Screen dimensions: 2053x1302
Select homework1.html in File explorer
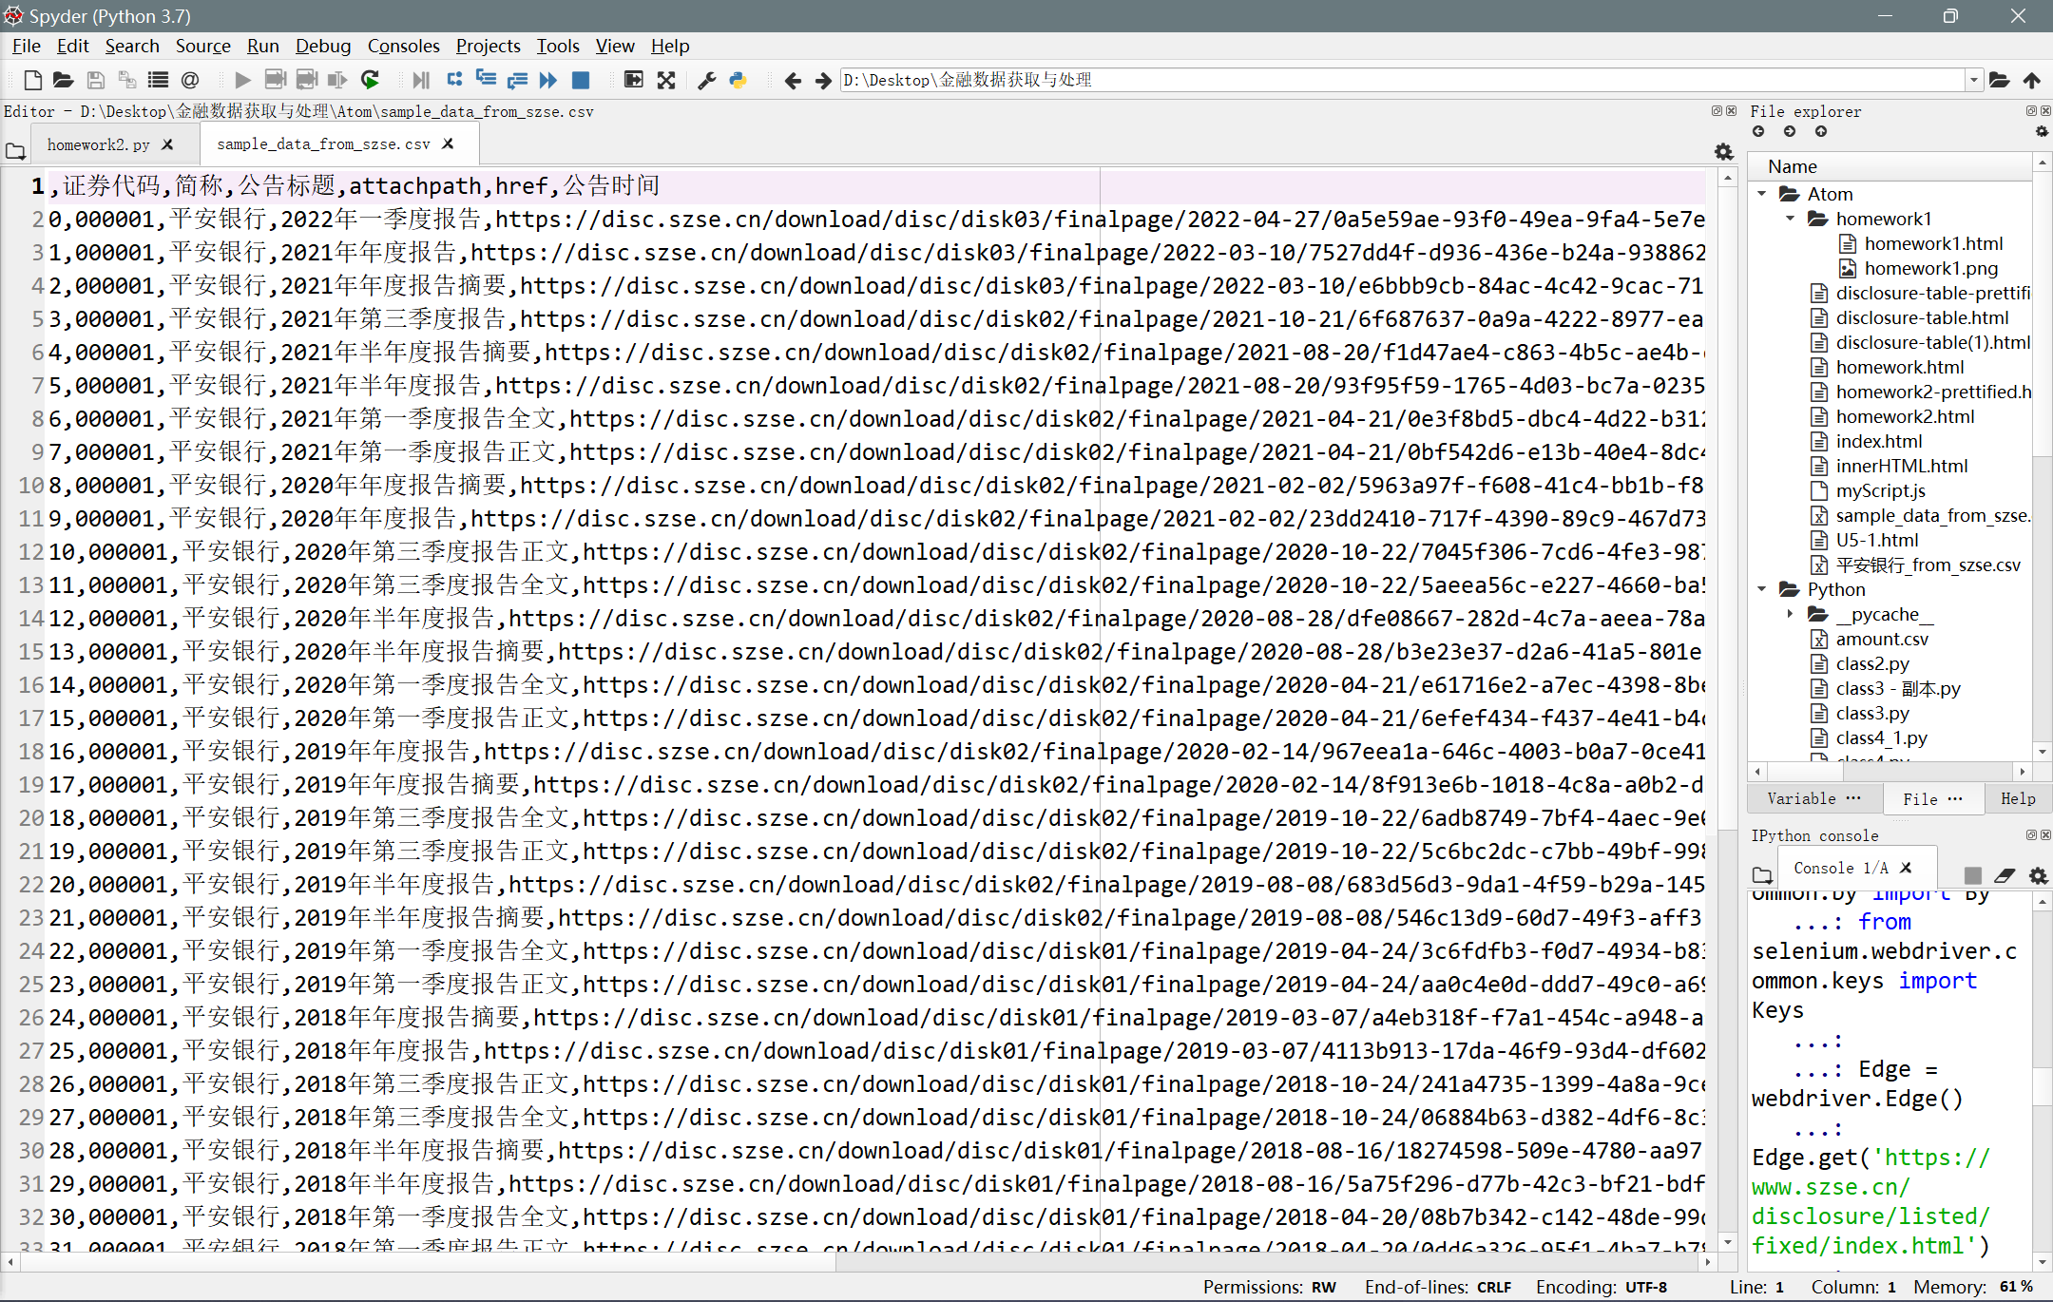(x=1933, y=243)
